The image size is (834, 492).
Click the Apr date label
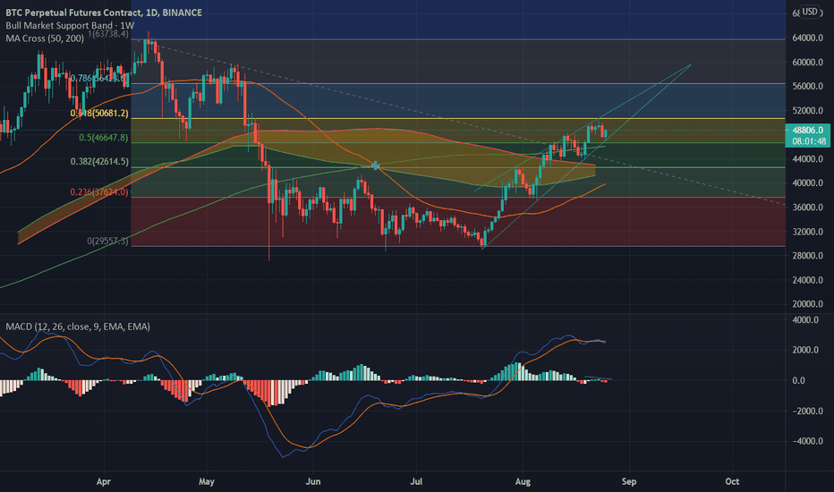103,482
